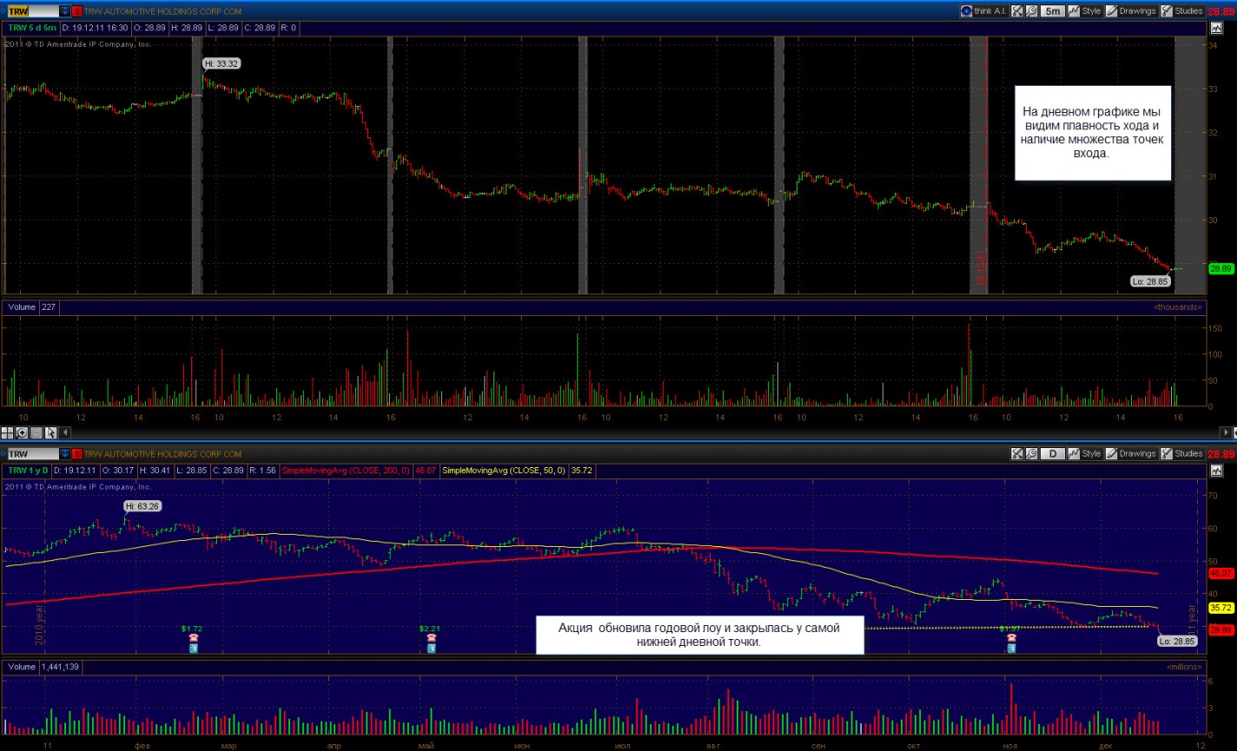Click 'TRW AUTOMOTIVE HOLDINGS CORP COM' title in upper chart
1237x751 pixels.
163,11
